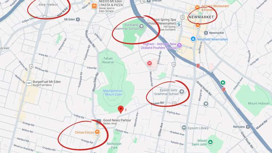Click Auckland Grammar School icon
This screenshot has width=272, height=153.
tap(141, 27)
